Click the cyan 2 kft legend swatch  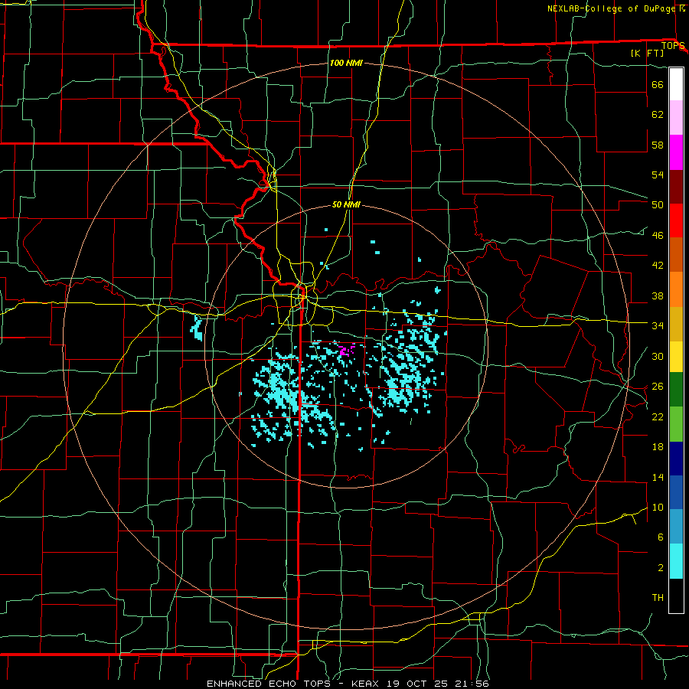tap(676, 561)
